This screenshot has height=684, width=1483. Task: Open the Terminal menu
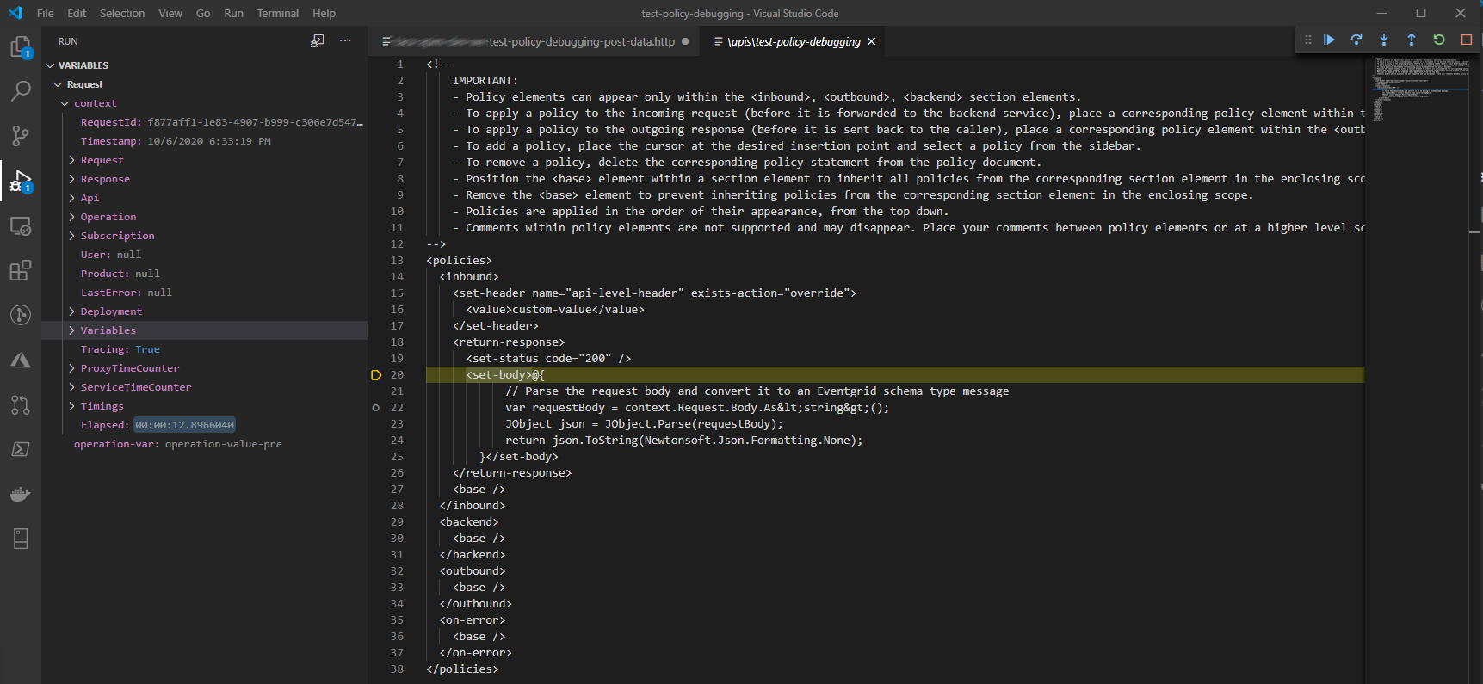[x=277, y=13]
